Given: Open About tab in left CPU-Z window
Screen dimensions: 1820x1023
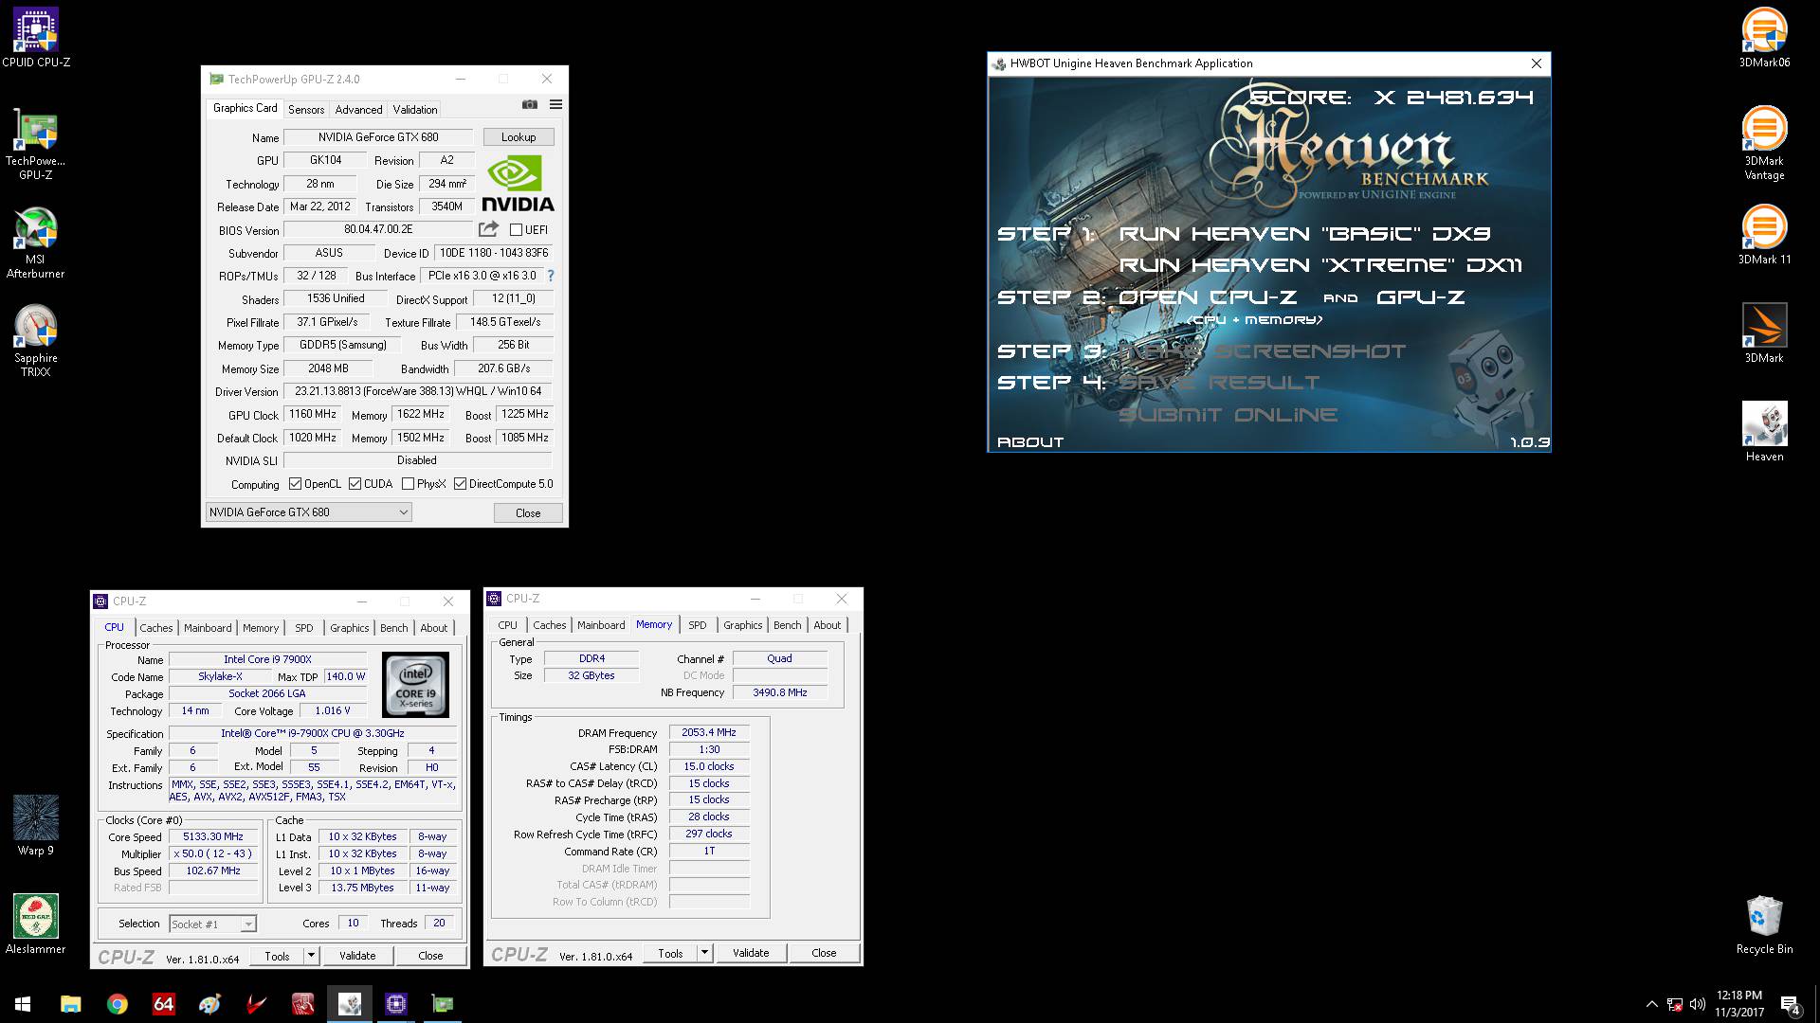Looking at the screenshot, I should [434, 628].
